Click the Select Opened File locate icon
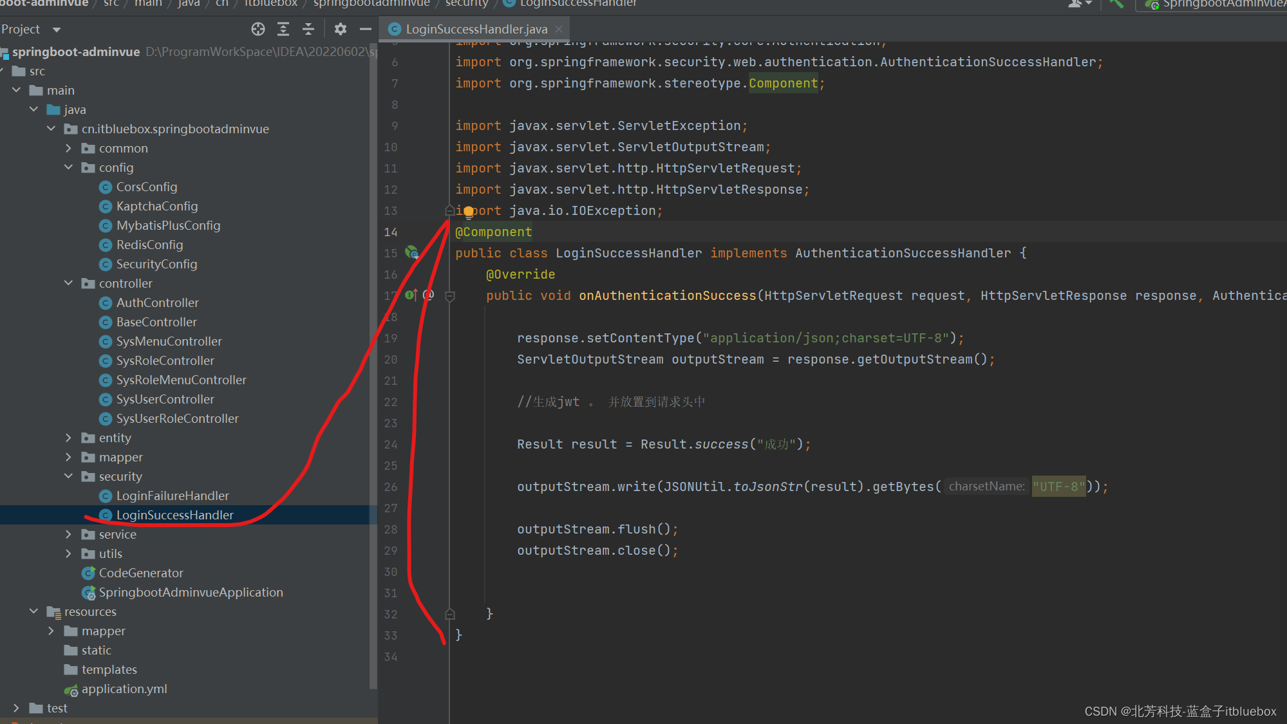The image size is (1287, 724). [x=258, y=29]
